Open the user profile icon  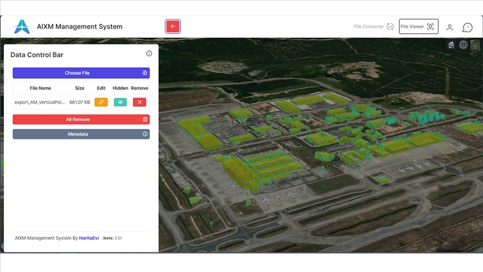(449, 27)
